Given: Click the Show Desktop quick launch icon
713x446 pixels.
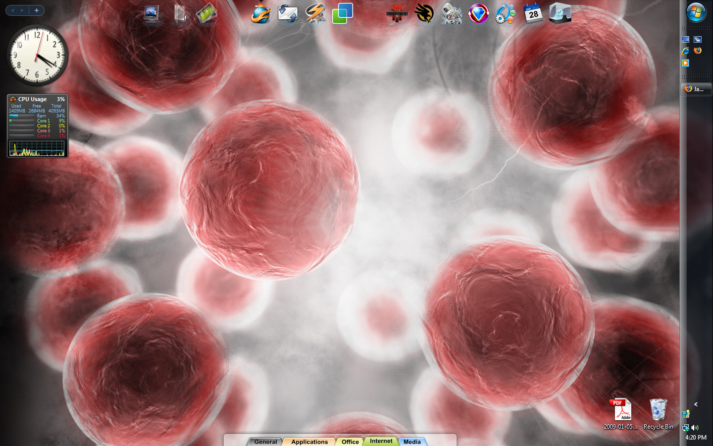Looking at the screenshot, I should click(x=685, y=40).
